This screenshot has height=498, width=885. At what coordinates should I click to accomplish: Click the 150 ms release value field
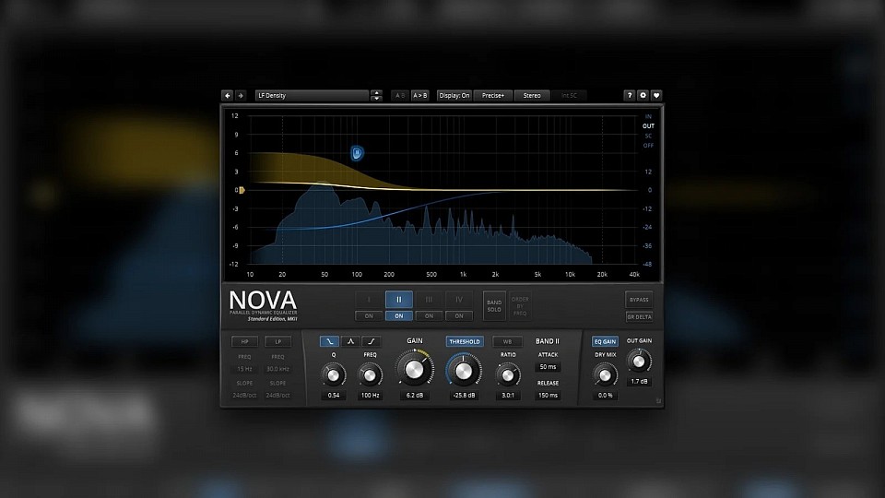click(x=548, y=396)
